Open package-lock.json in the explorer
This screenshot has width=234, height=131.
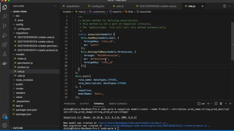click(35, 110)
